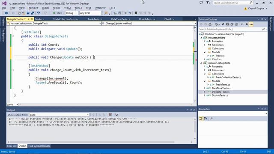Click the Comment out selected lines icon
The height and width of the screenshot is (154, 274).
pos(125,13)
